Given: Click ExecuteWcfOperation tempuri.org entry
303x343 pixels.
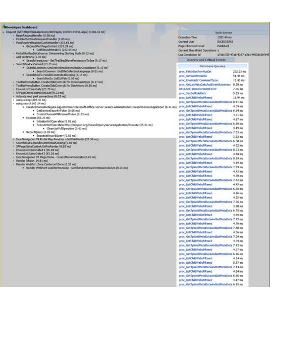Looking at the screenshot, I should pos(95,125).
